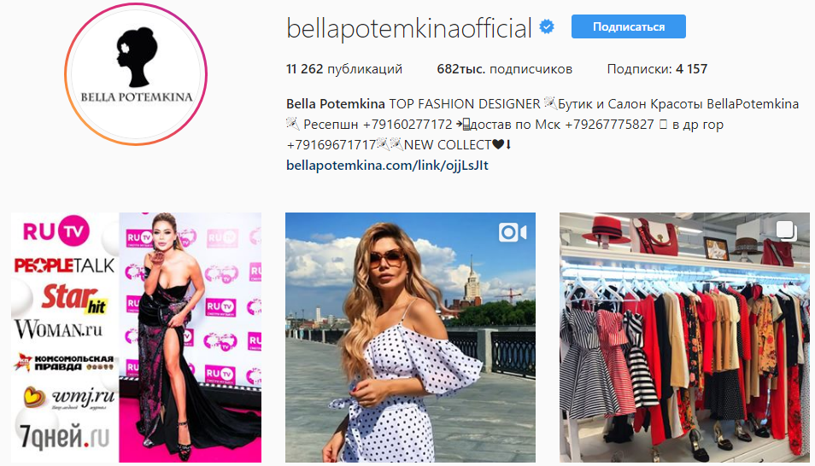Click the bellapotemkinaofficial username heading
The image size is (815, 466).
point(409,28)
